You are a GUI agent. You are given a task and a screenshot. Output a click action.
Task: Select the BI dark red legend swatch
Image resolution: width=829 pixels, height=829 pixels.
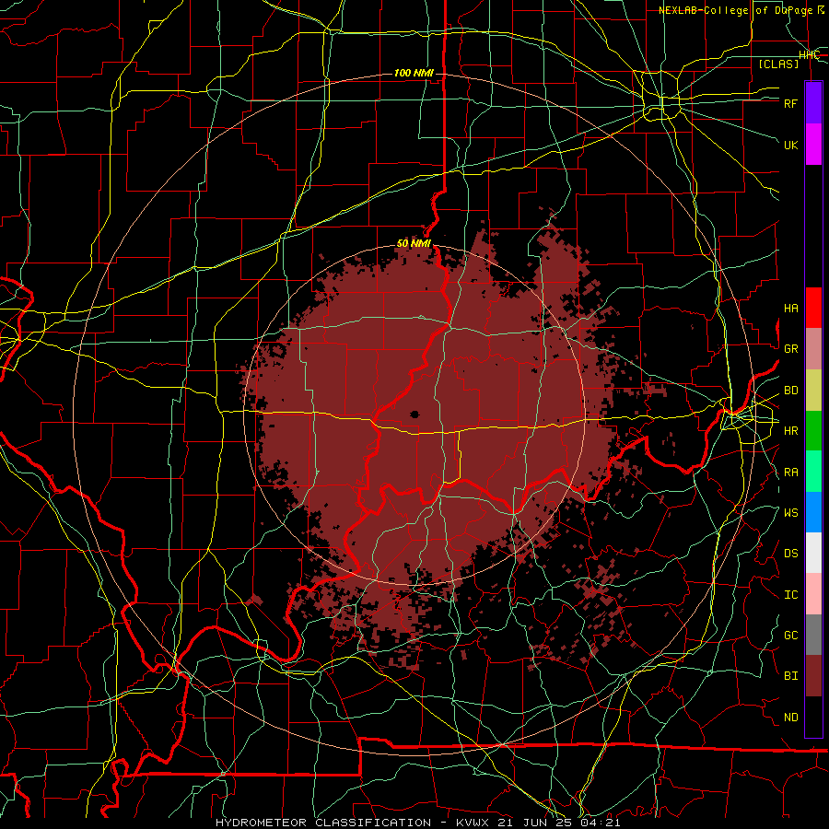813,676
